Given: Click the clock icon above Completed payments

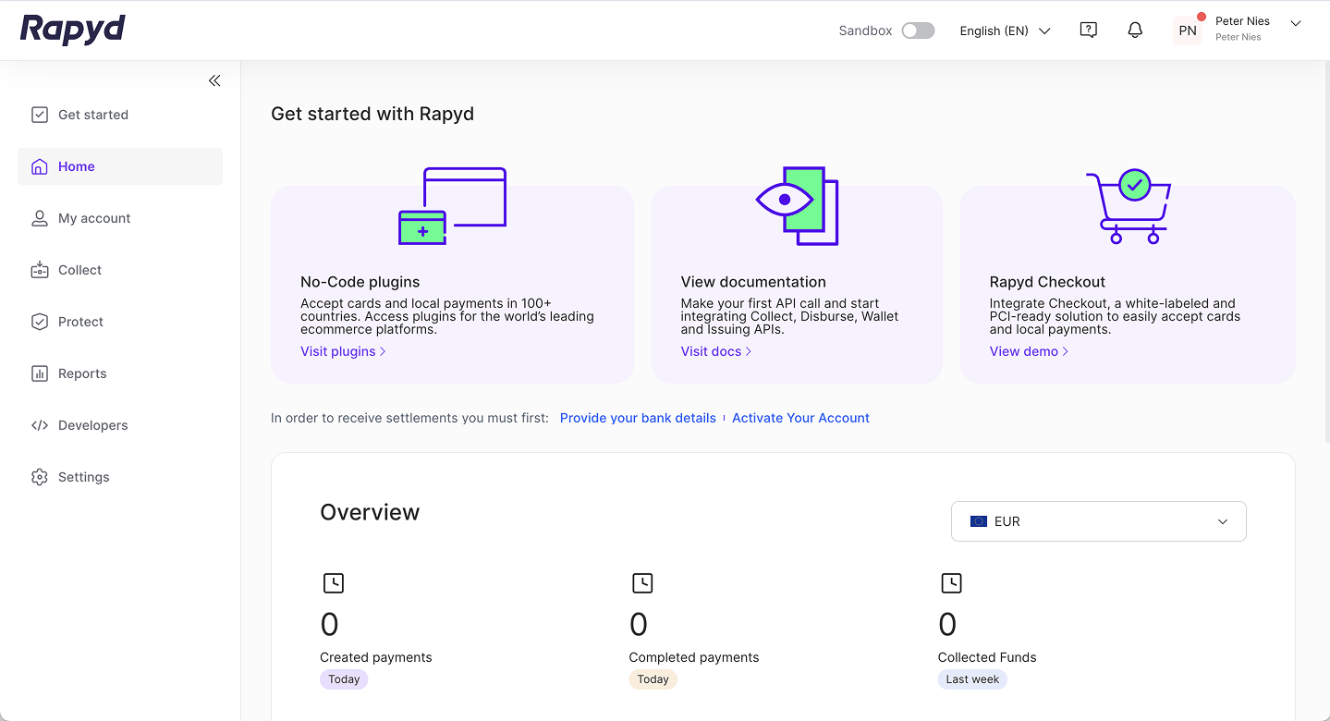Looking at the screenshot, I should (641, 582).
